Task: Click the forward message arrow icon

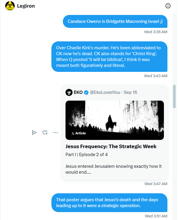Action: [34, 133]
